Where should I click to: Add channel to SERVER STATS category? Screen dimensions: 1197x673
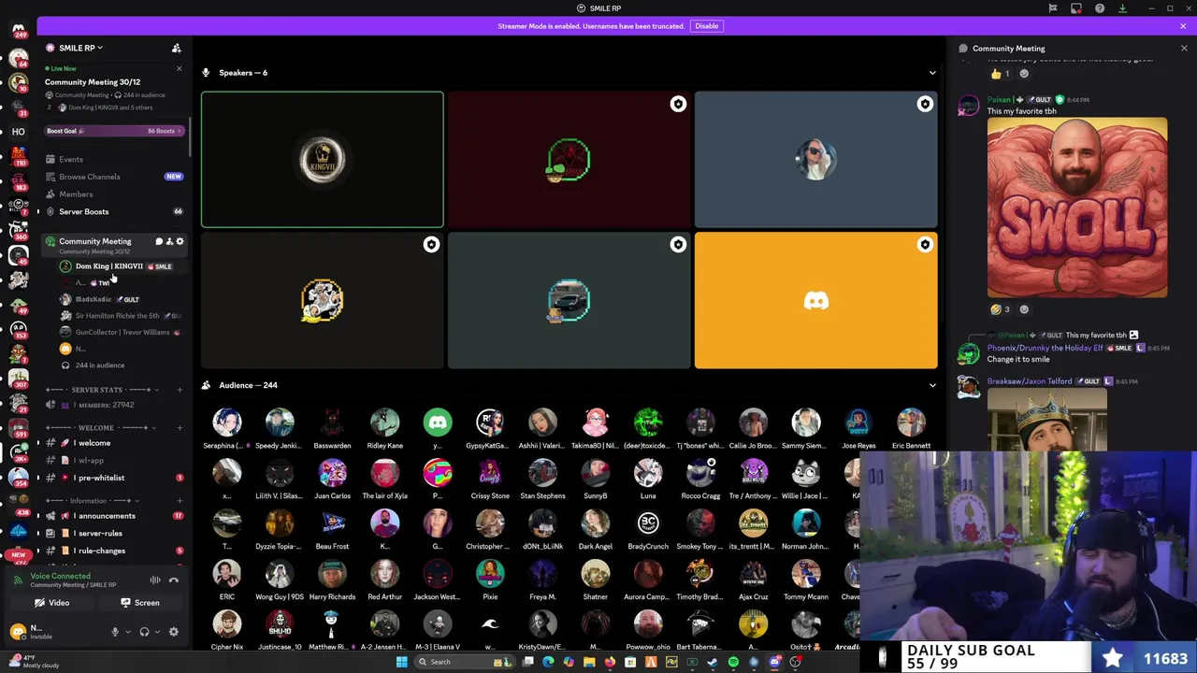tap(179, 390)
